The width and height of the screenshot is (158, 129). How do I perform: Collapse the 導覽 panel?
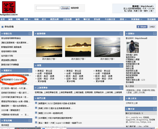121,65
